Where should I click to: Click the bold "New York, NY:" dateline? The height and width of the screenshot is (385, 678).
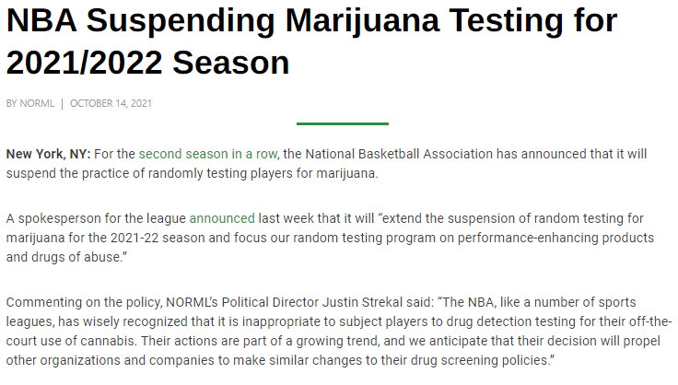(48, 154)
